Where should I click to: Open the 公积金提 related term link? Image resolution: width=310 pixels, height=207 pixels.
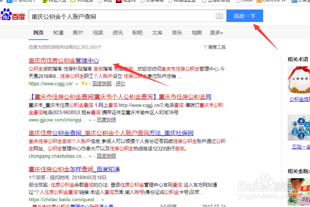coord(300,99)
